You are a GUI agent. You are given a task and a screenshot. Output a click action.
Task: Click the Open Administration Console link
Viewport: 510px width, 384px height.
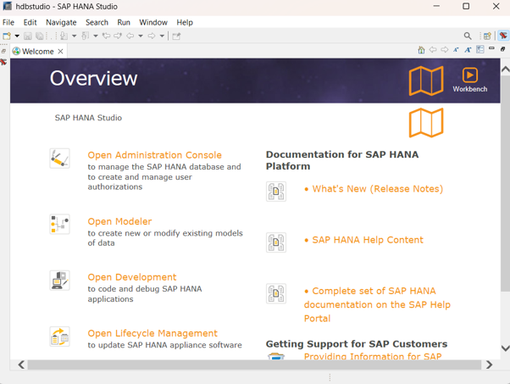pyautogui.click(x=154, y=155)
